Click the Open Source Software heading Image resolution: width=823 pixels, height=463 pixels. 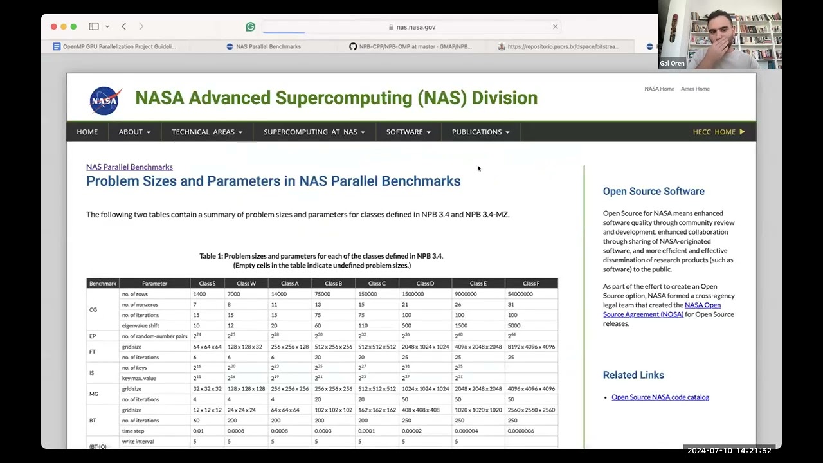654,191
